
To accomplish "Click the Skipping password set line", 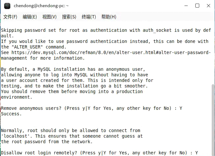I will point(106,33).
